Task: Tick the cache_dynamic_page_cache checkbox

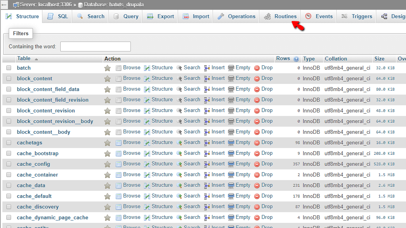Action: [x=9, y=217]
